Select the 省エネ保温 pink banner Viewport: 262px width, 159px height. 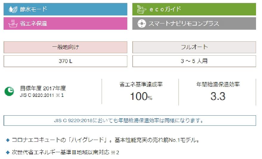(x=65, y=23)
